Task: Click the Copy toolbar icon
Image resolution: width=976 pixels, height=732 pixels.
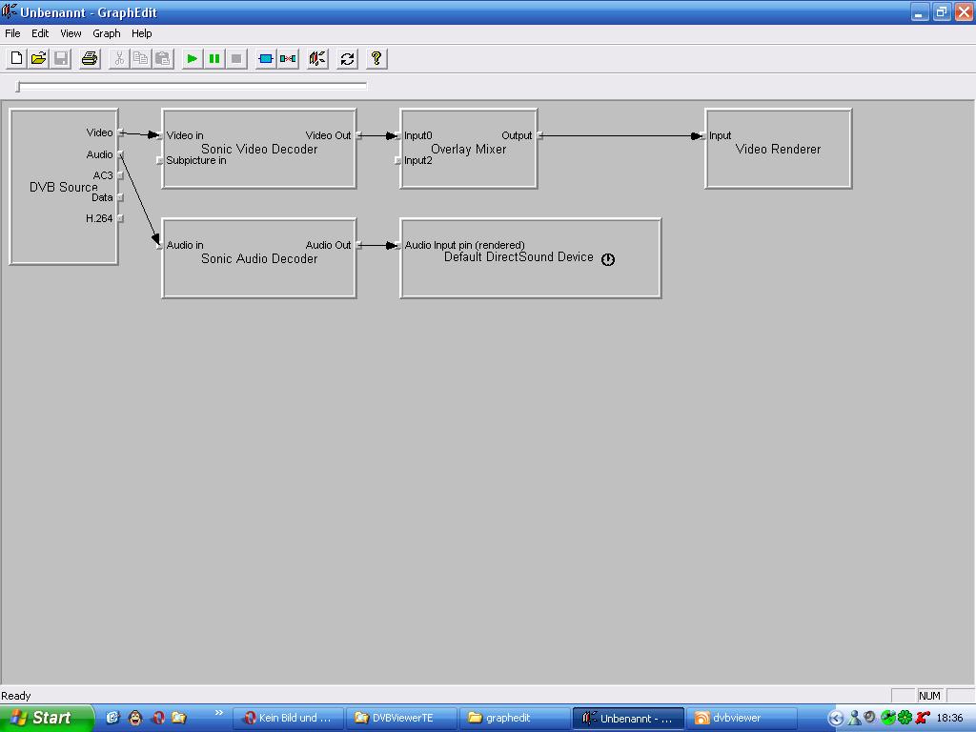Action: pos(141,58)
